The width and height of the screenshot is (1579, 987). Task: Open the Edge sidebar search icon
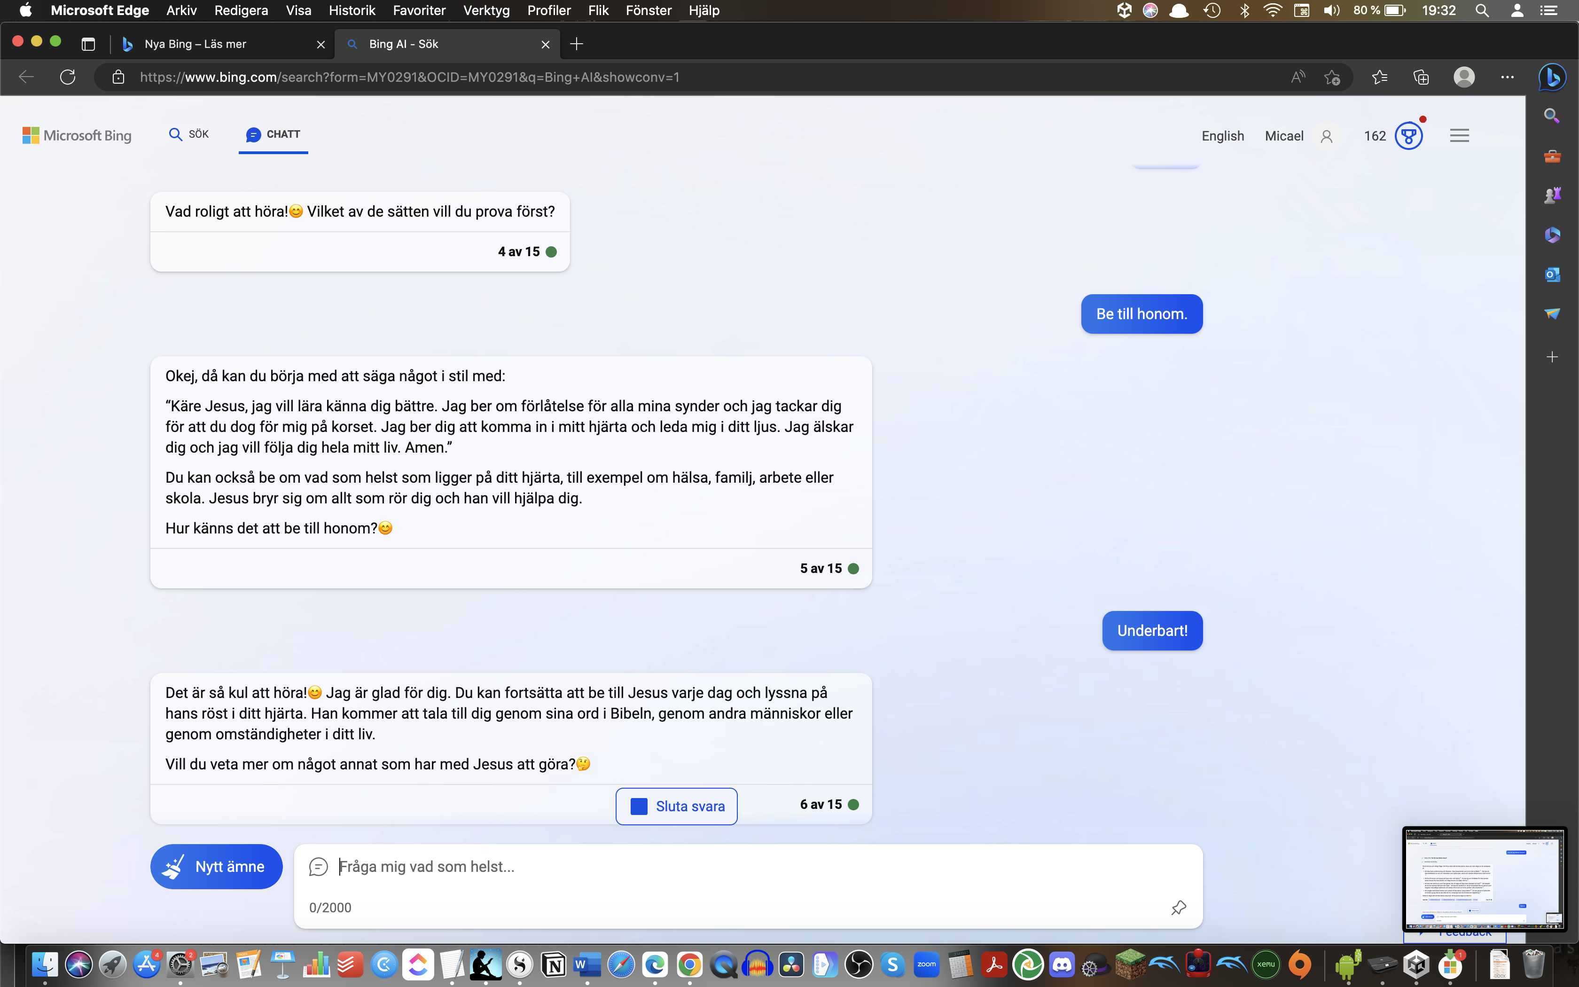[1552, 116]
